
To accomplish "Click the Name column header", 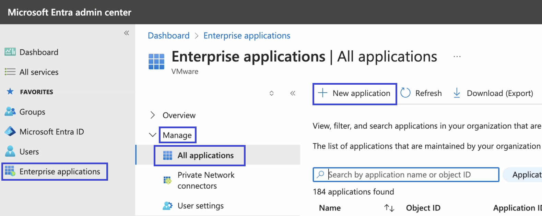I will [330, 208].
